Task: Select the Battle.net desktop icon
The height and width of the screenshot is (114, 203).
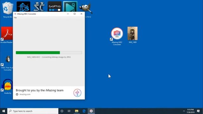Action: [x=23, y=6]
